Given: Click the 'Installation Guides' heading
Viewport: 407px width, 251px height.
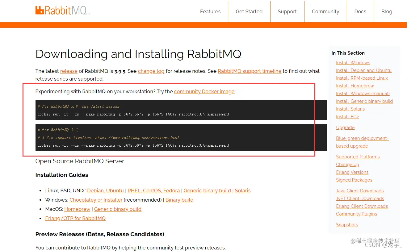Looking at the screenshot, I should [62, 175].
